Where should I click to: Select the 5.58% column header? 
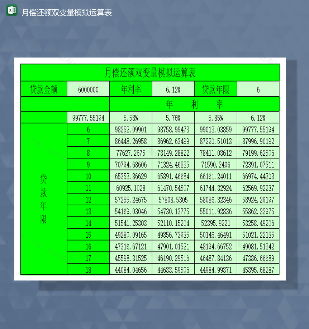pos(130,117)
